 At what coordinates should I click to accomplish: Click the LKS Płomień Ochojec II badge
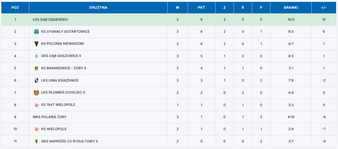click(36, 93)
